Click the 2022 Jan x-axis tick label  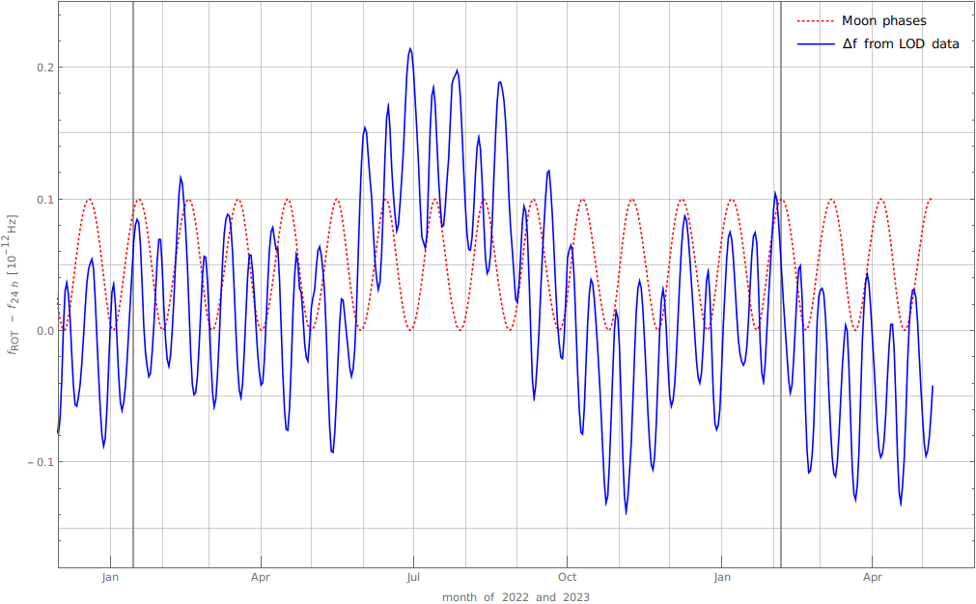click(x=110, y=578)
